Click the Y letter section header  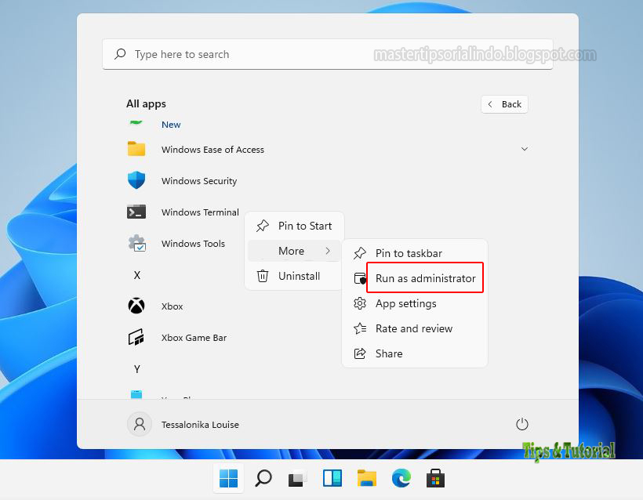tap(137, 369)
